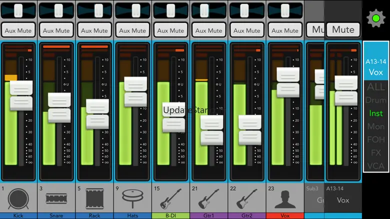Mute the A13-14 Vox master
This screenshot has height=219, width=390.
343,30
